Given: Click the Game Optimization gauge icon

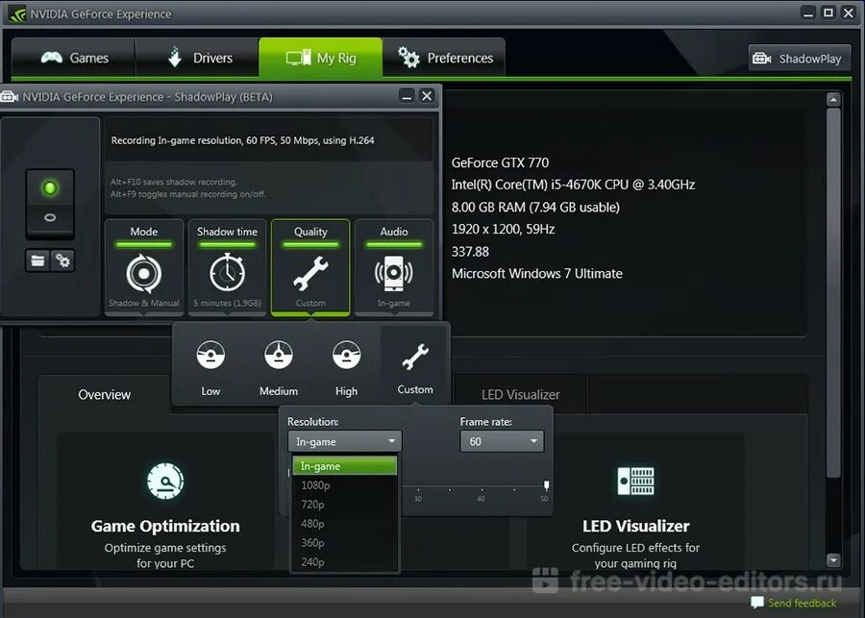Looking at the screenshot, I should 165,482.
